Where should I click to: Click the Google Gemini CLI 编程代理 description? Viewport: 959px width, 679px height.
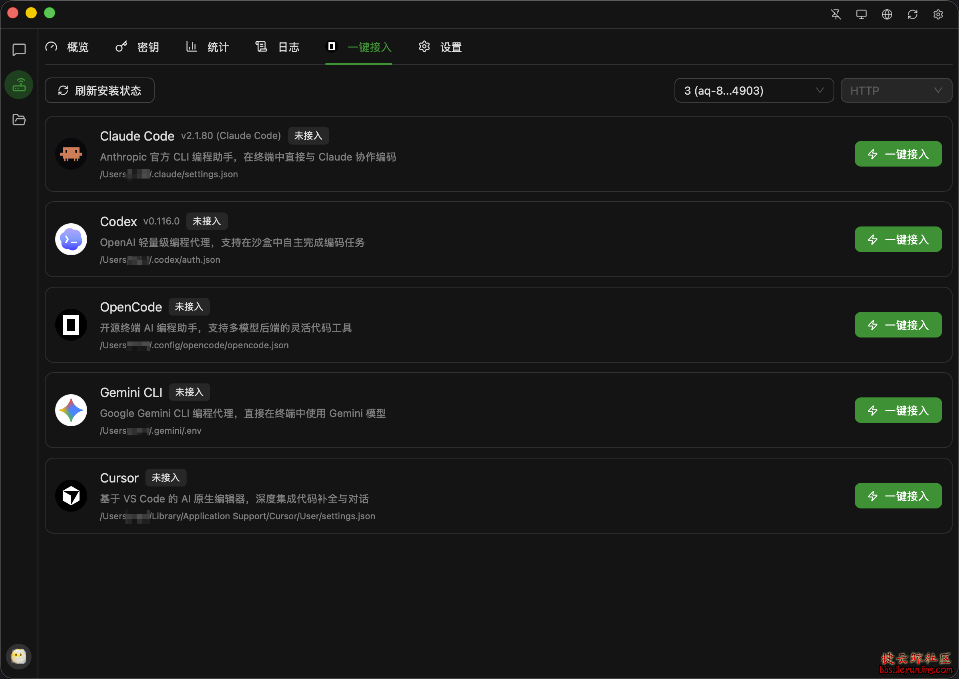[x=243, y=413]
